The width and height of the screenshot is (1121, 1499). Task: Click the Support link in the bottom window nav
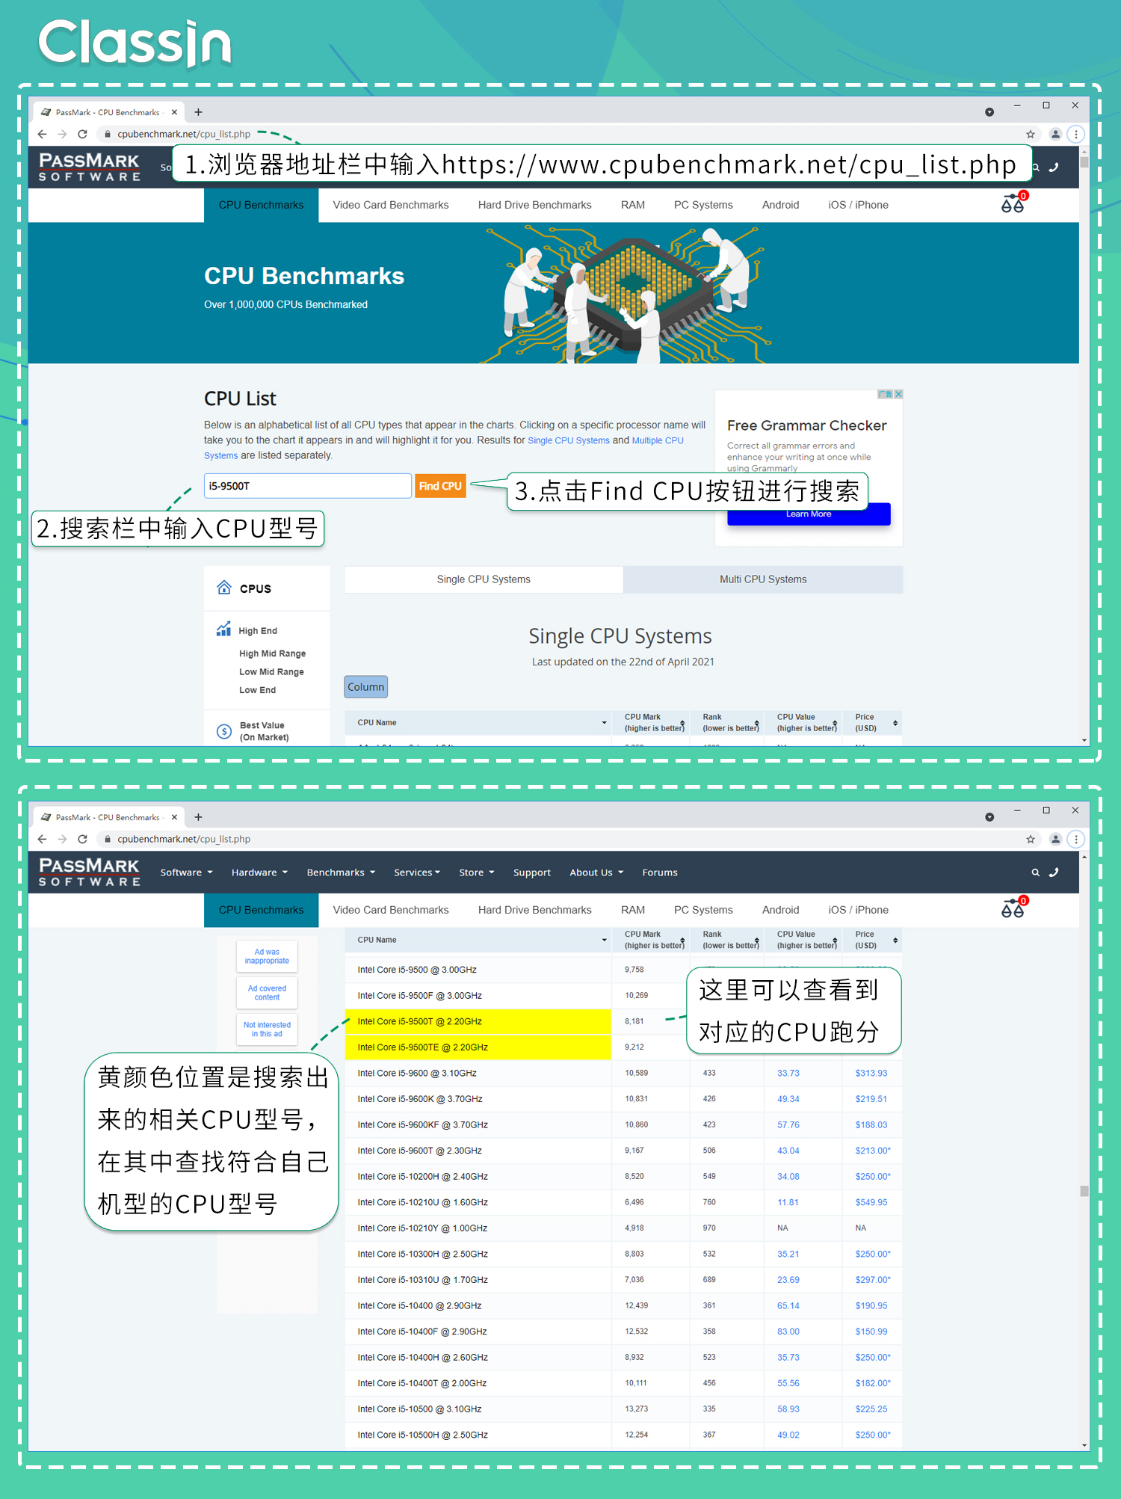click(532, 872)
